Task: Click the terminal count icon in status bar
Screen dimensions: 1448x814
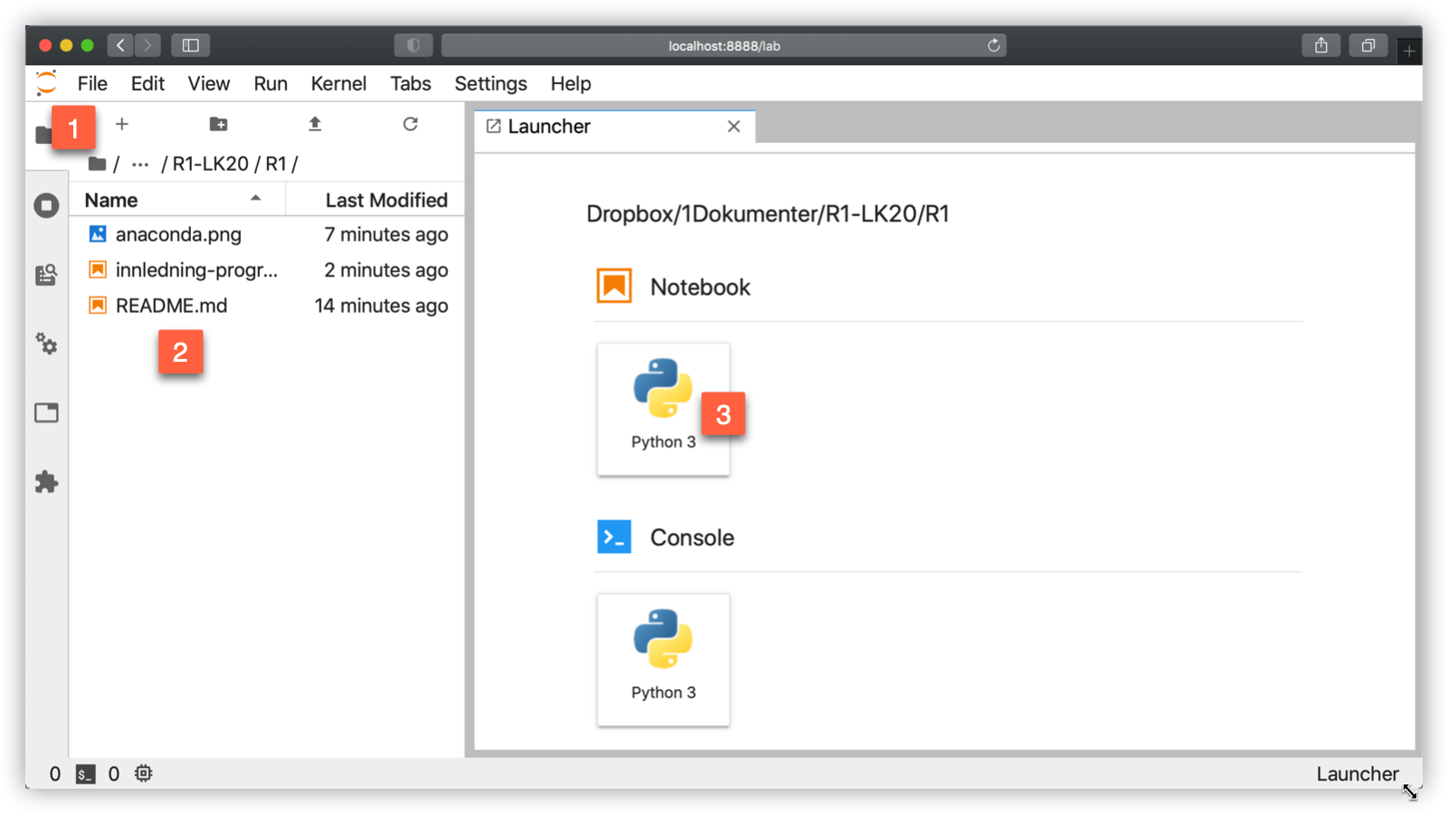Action: (x=85, y=774)
